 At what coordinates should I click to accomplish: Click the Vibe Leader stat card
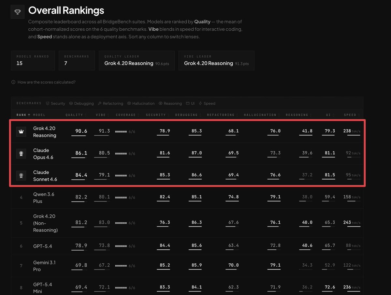tap(216, 60)
